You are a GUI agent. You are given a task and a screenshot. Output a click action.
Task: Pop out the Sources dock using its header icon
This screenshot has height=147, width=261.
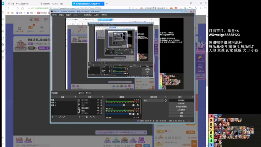pos(103,97)
